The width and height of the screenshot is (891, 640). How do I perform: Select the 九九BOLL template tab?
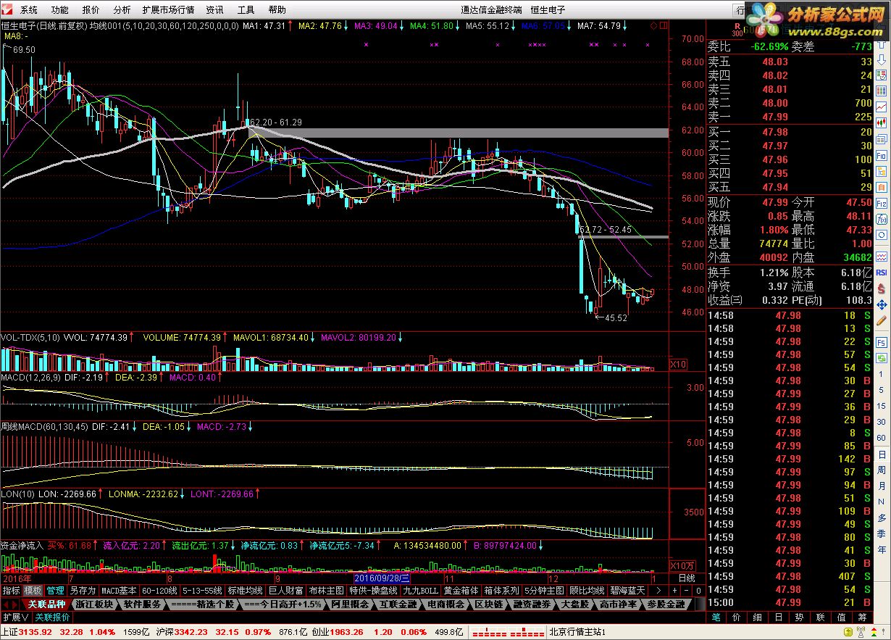420,590
